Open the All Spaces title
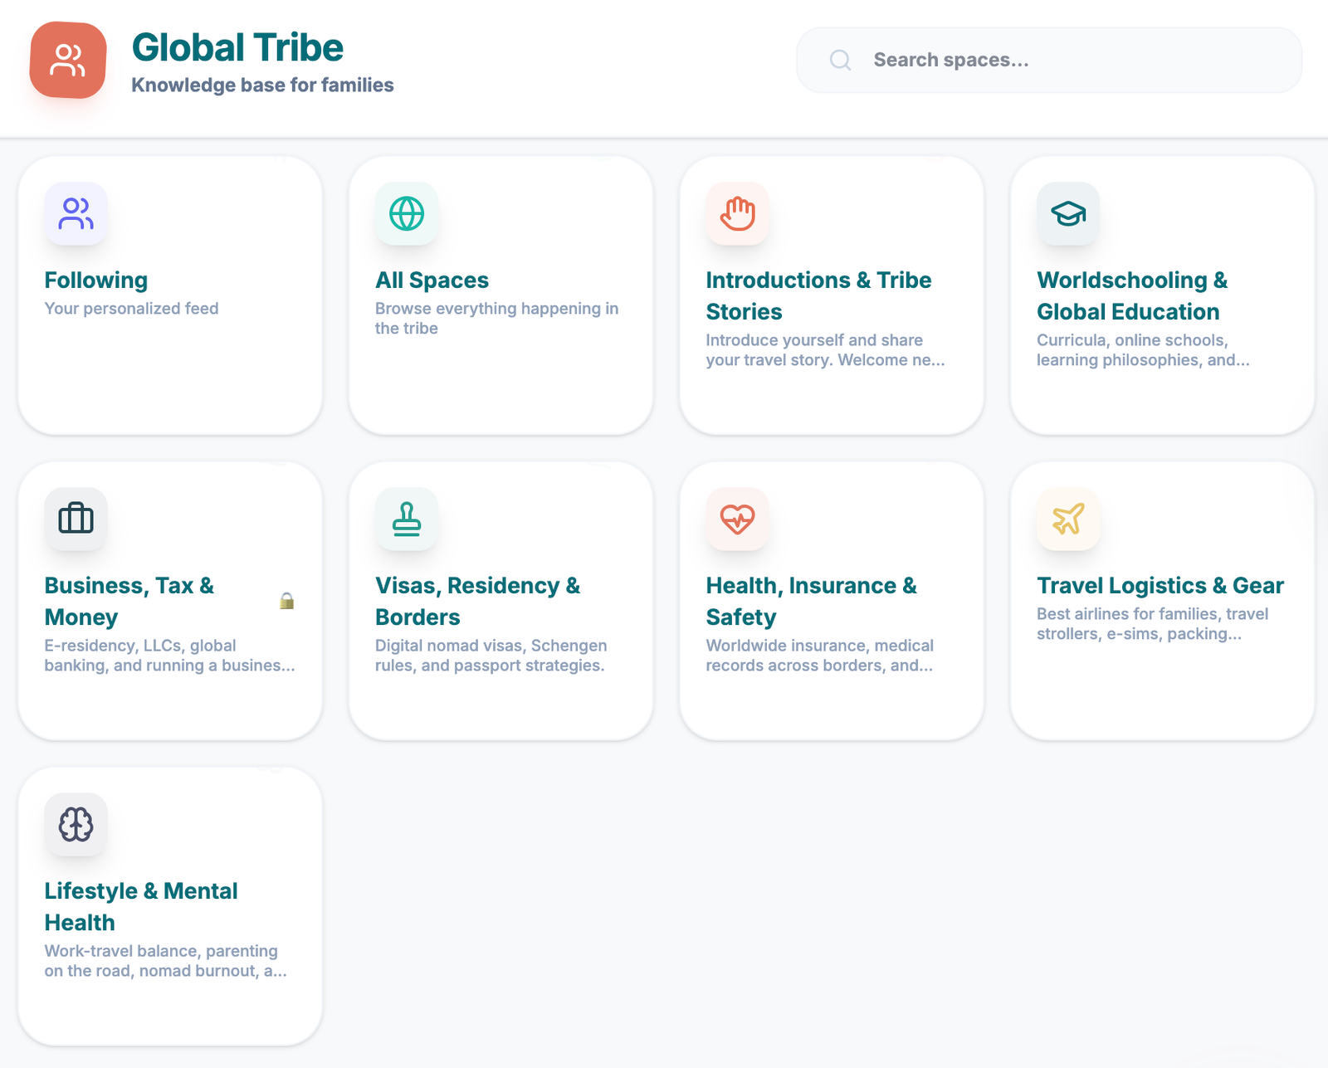This screenshot has height=1068, width=1328. [432, 280]
